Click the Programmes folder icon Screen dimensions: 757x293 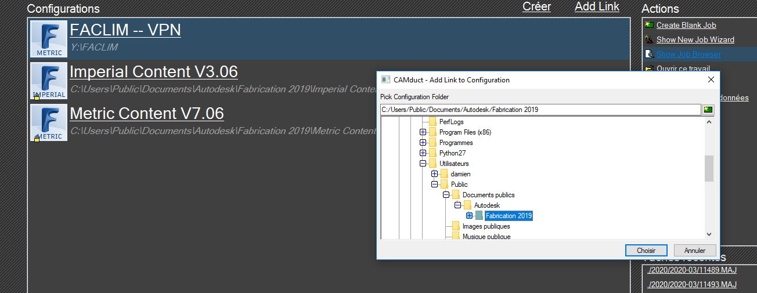coord(432,143)
